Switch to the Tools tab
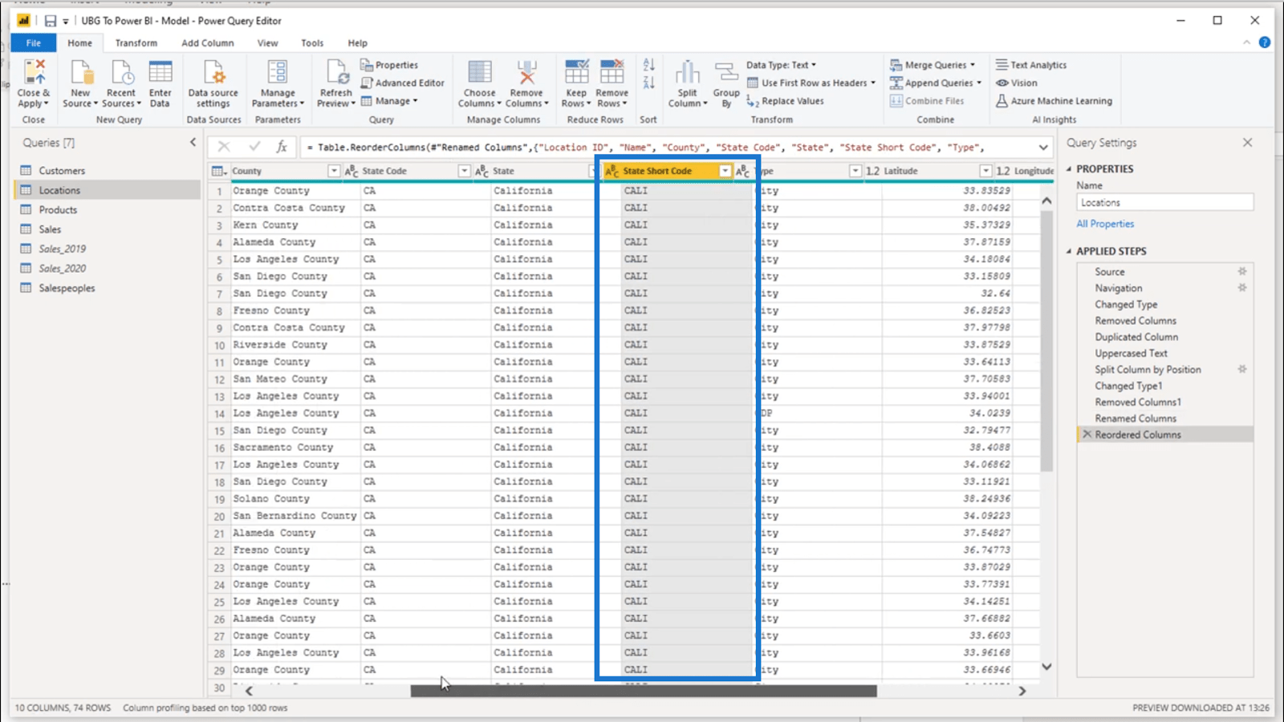 pos(312,43)
